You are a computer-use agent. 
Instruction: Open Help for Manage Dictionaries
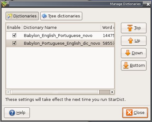17,113
